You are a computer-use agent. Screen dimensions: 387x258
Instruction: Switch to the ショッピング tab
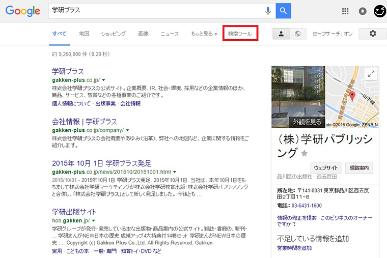[x=113, y=34]
